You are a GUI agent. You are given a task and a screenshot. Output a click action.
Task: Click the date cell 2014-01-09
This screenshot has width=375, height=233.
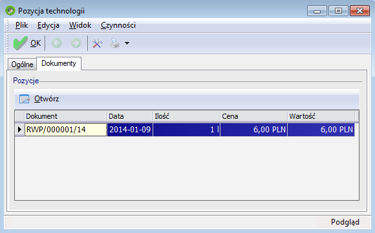click(130, 130)
